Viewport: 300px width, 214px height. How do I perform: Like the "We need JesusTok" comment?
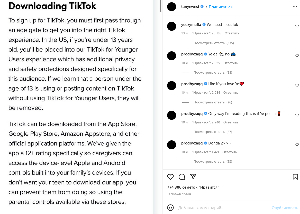tap(297, 26)
